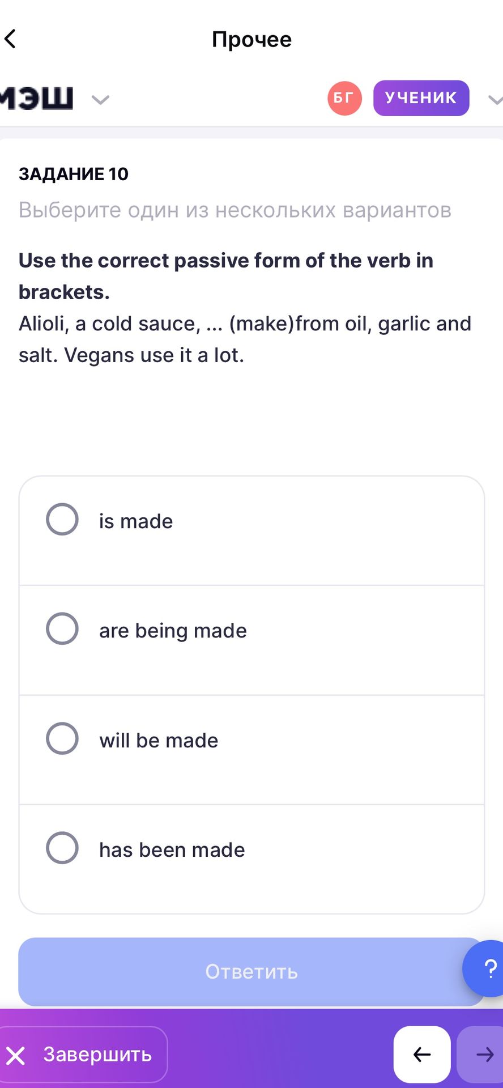Go to next task with right arrow
Screen dimensions: 503x1088
[481, 1055]
